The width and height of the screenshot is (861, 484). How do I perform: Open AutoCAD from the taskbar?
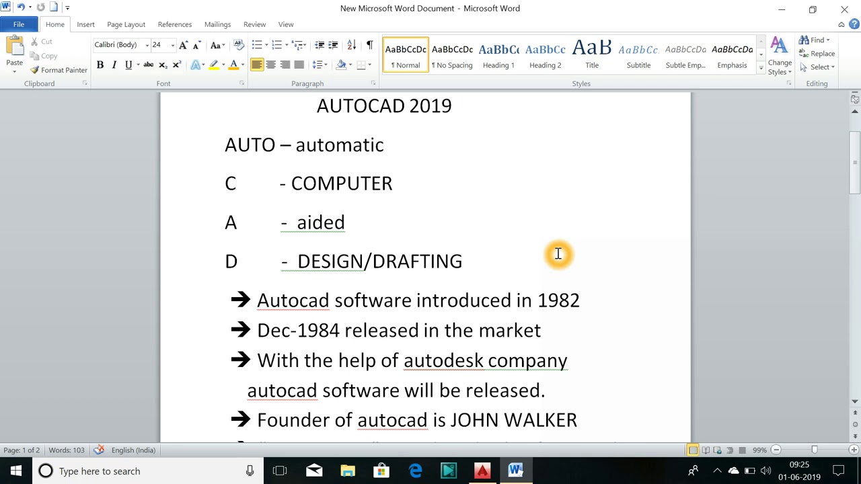click(482, 471)
